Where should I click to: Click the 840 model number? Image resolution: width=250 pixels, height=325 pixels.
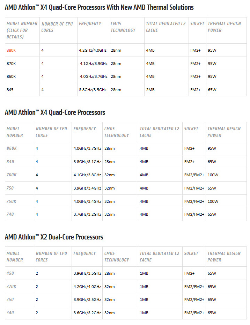(x=10, y=162)
